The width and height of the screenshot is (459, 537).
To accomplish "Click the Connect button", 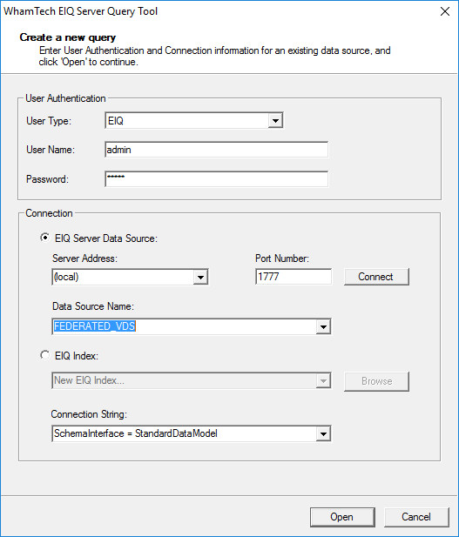I will [x=376, y=277].
